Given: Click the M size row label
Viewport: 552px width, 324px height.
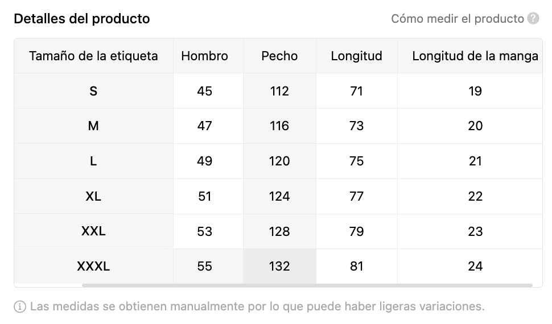Looking at the screenshot, I should tap(93, 126).
